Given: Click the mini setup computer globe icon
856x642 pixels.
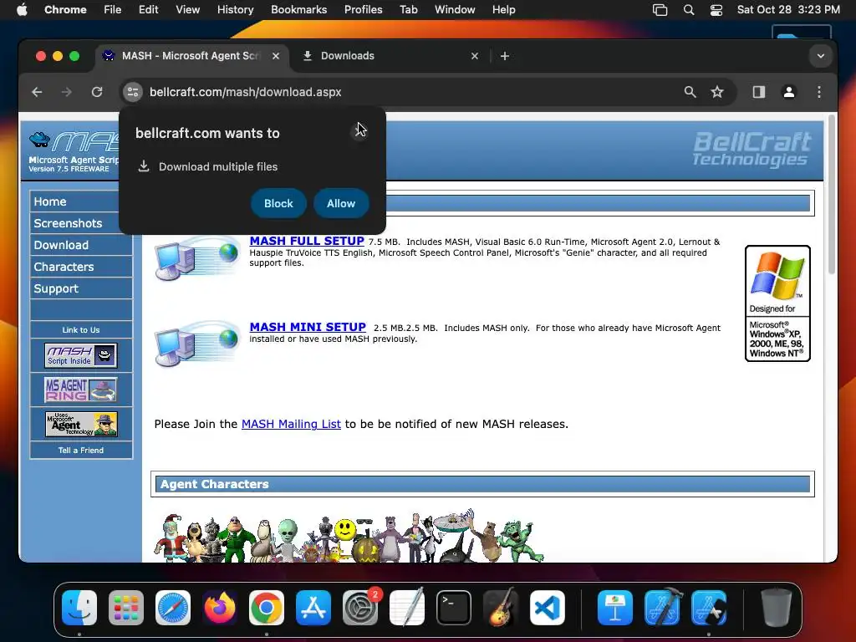Looking at the screenshot, I should coord(197,344).
